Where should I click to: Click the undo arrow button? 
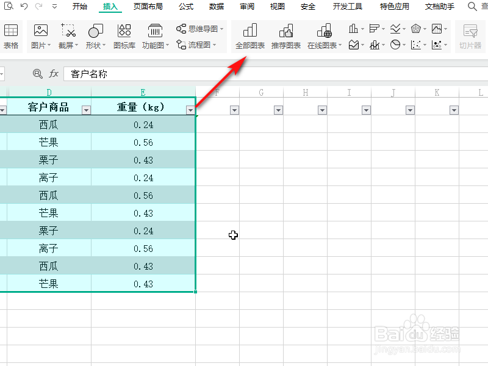click(x=23, y=6)
